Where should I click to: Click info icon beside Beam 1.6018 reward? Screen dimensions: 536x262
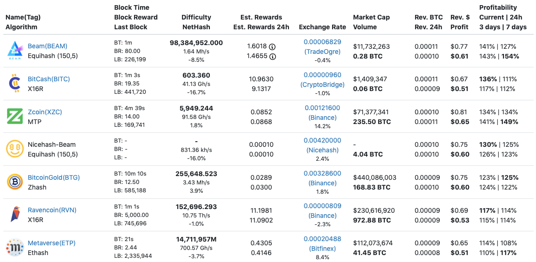tap(273, 46)
